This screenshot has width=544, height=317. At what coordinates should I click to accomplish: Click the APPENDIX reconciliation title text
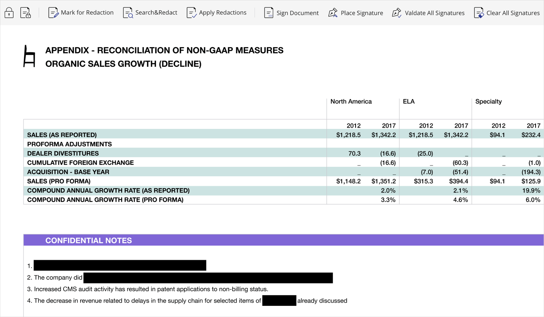[164, 51]
